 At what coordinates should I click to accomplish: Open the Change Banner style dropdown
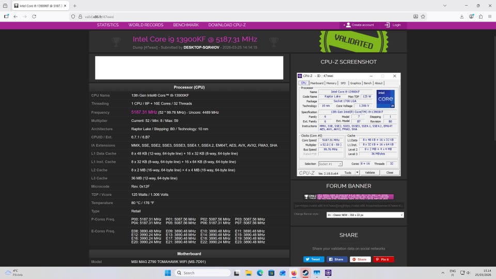(x=365, y=215)
